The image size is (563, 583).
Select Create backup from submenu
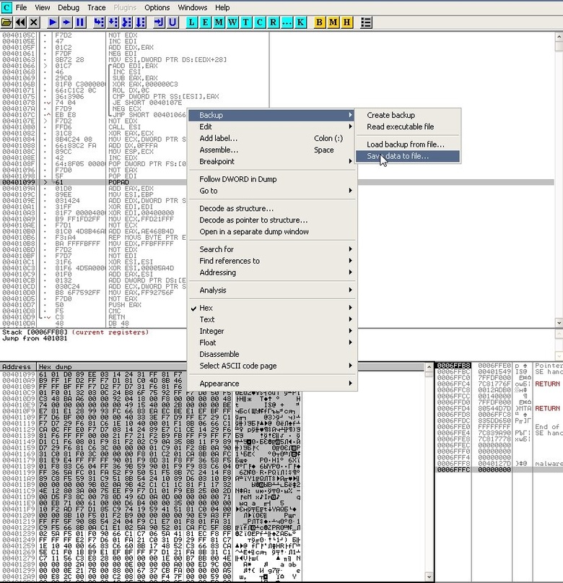tap(390, 115)
